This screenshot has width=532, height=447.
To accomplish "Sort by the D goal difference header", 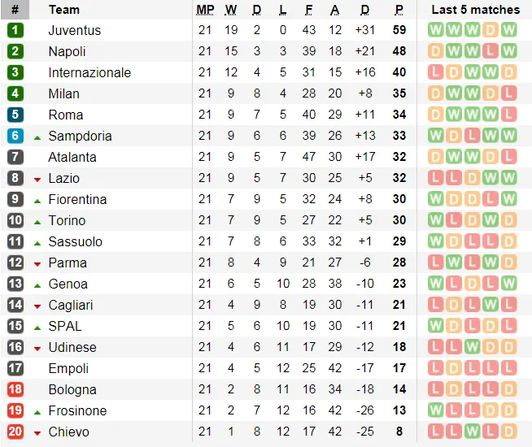I will [364, 10].
